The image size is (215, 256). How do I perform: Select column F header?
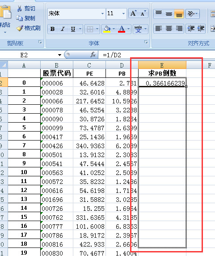coord(210,65)
